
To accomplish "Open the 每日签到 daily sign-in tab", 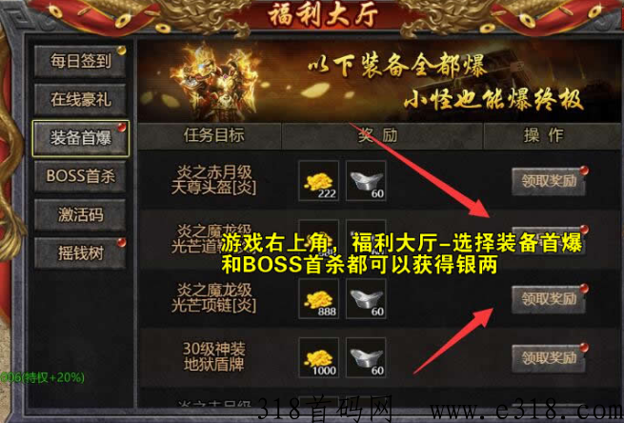I will tap(80, 61).
